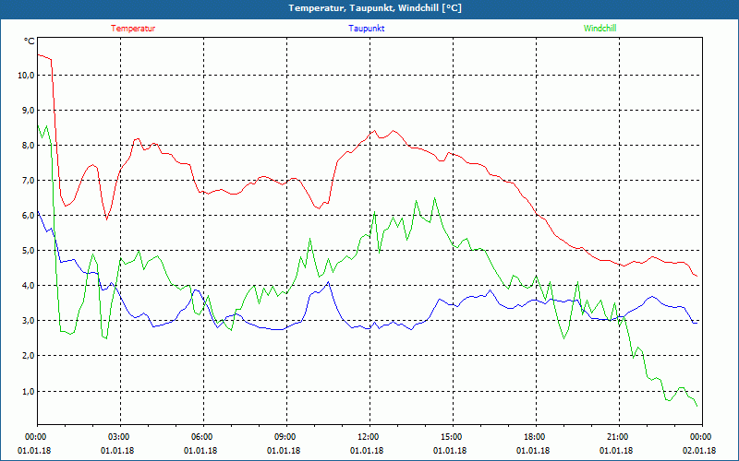Click the 5,0 y-axis value
Viewport: 739px width, 461px height.
[29, 250]
